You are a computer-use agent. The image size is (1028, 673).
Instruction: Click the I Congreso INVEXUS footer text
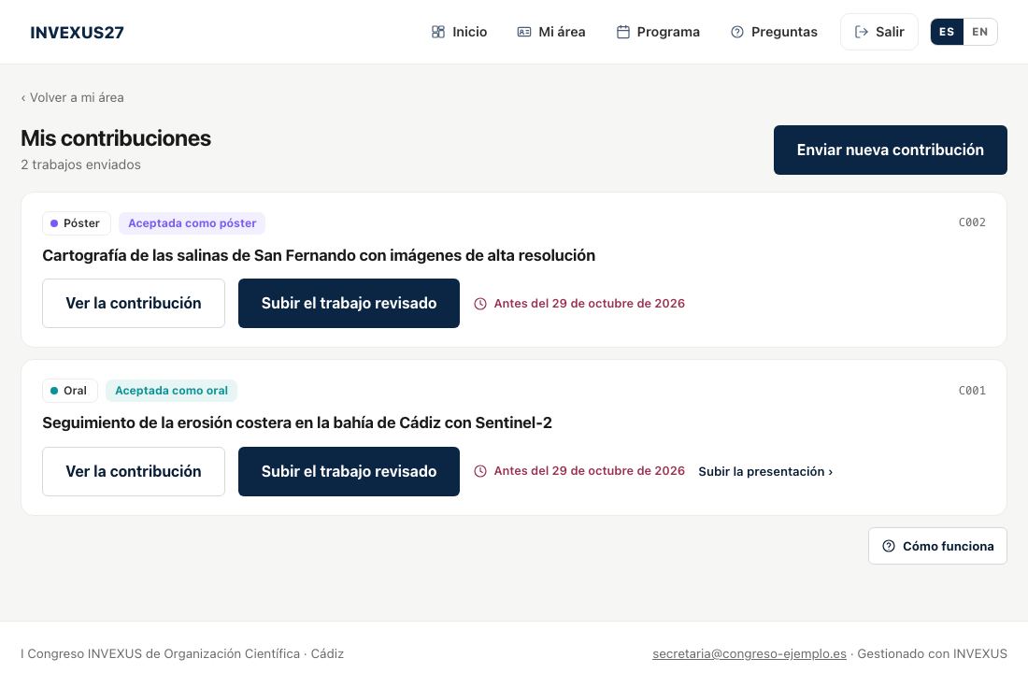pos(182,653)
